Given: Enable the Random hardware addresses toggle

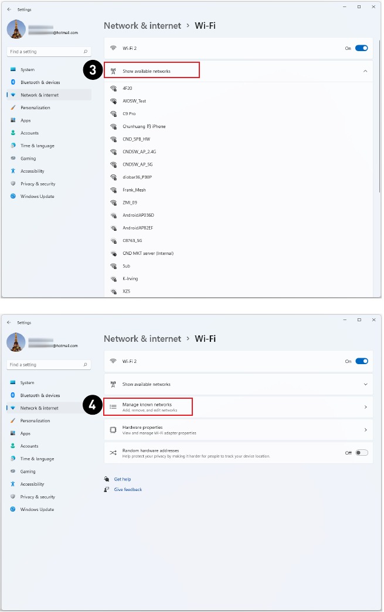Looking at the screenshot, I should 361,453.
